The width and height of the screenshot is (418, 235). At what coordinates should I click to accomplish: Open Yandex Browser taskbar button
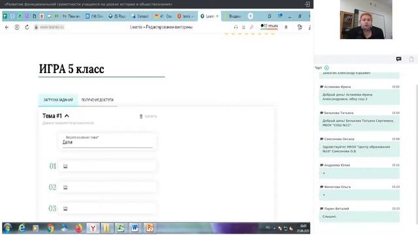click(x=93, y=228)
